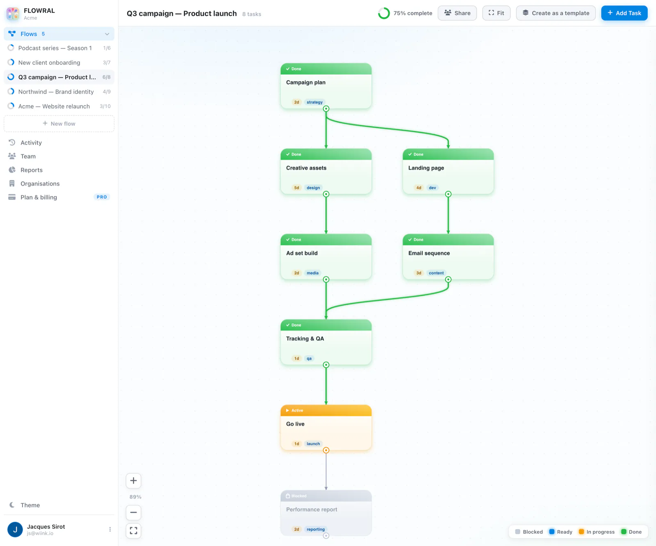Select the Ad set build task title
Viewport: 656px width, 546px height.
(x=302, y=253)
